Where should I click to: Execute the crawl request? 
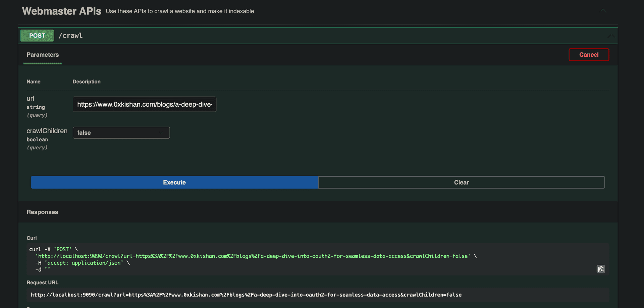click(x=174, y=182)
